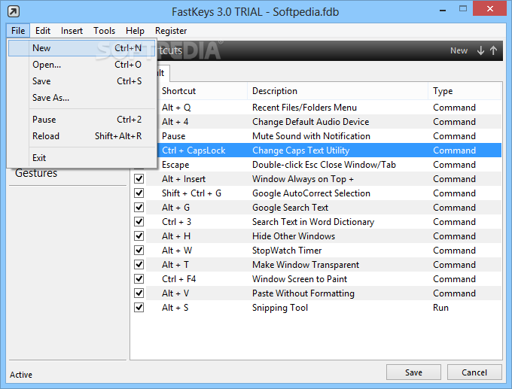The width and height of the screenshot is (512, 389).
Task: Open the Register menu
Action: pos(171,31)
